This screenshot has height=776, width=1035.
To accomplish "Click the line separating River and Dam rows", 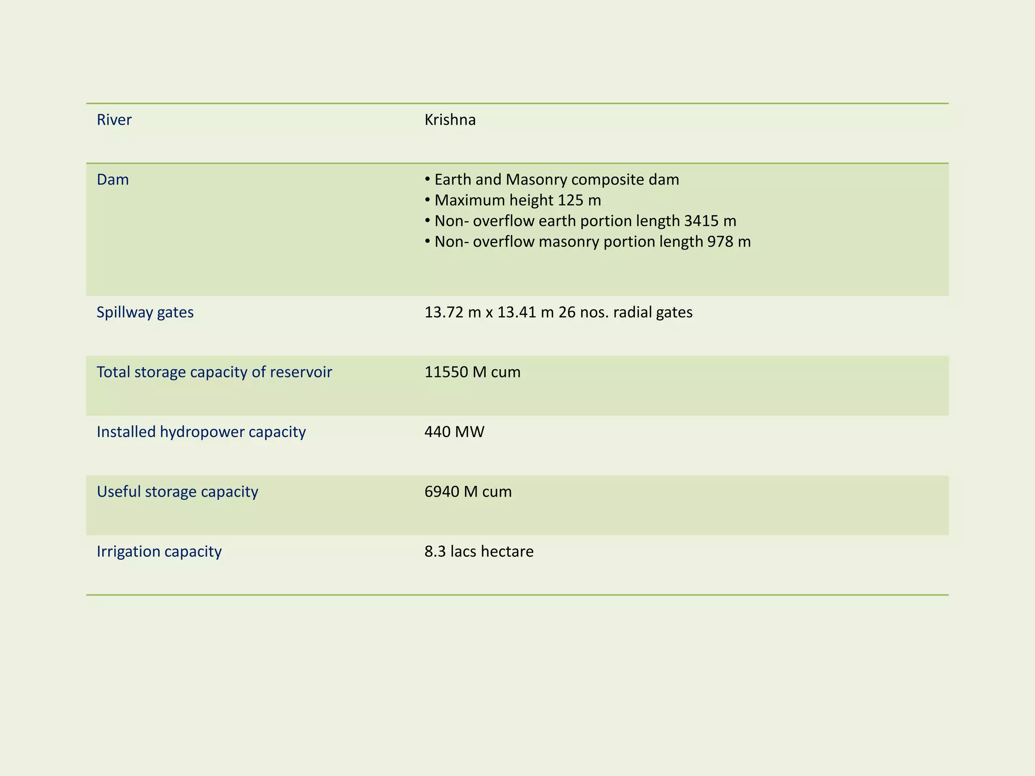I will click(x=517, y=163).
